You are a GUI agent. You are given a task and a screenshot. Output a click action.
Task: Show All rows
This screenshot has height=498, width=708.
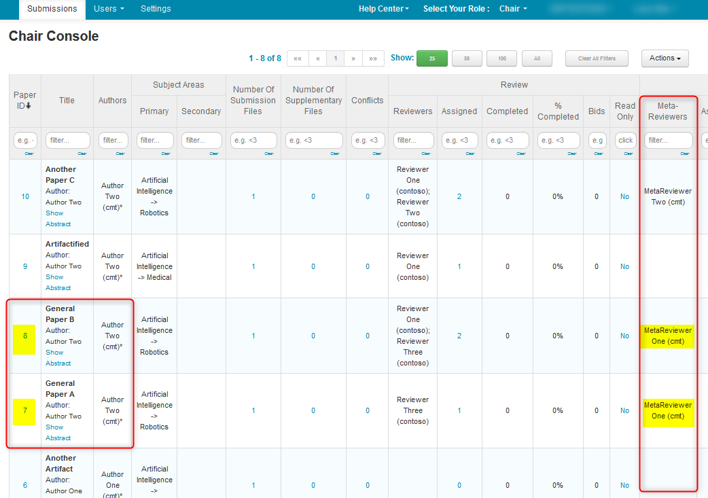tap(537, 58)
